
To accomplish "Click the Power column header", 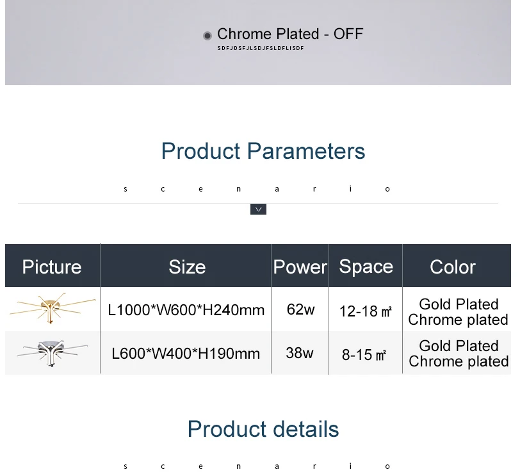I will click(300, 267).
